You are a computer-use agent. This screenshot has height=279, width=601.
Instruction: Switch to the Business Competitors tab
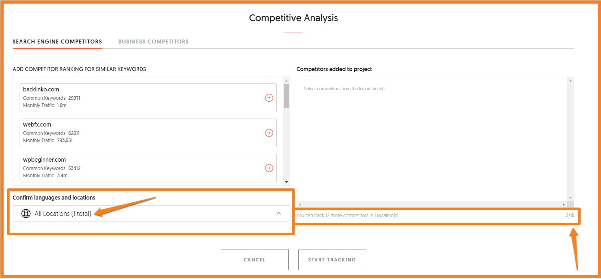154,42
